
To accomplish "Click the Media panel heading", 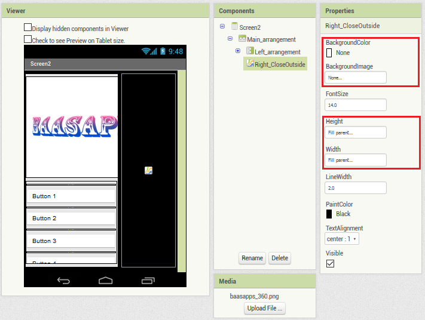I will coord(227,281).
